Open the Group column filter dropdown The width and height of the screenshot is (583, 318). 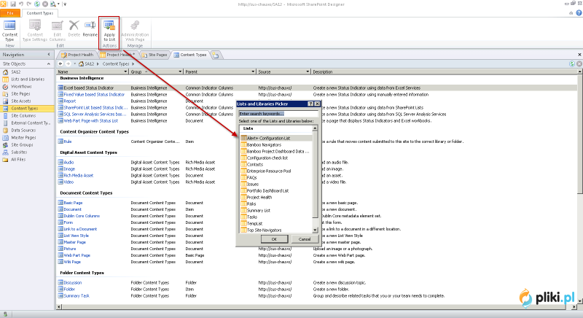coord(180,71)
